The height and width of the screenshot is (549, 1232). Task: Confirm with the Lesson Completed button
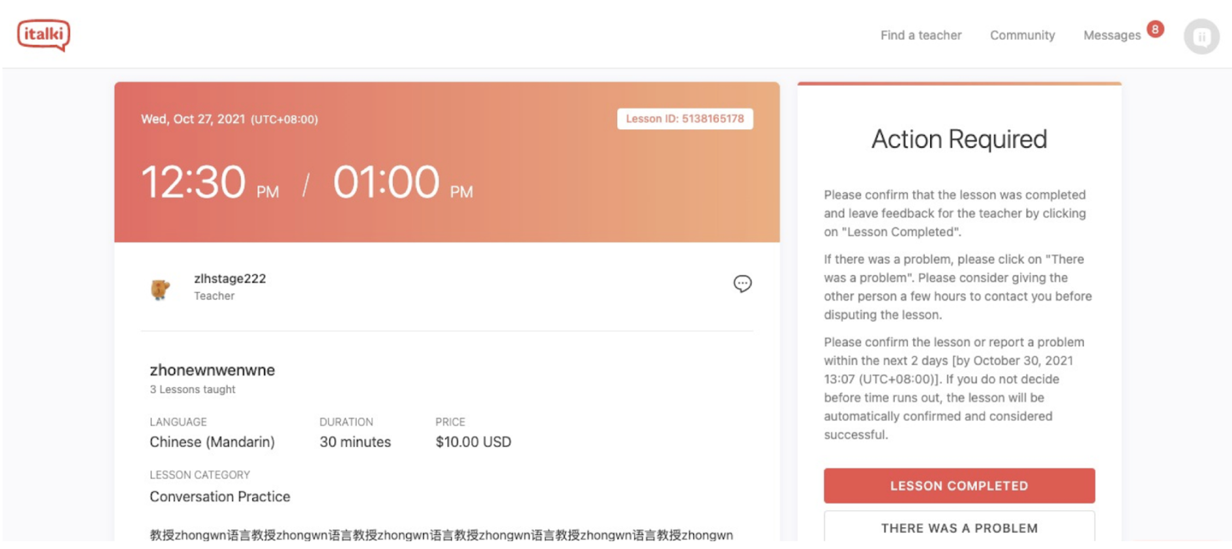959,486
